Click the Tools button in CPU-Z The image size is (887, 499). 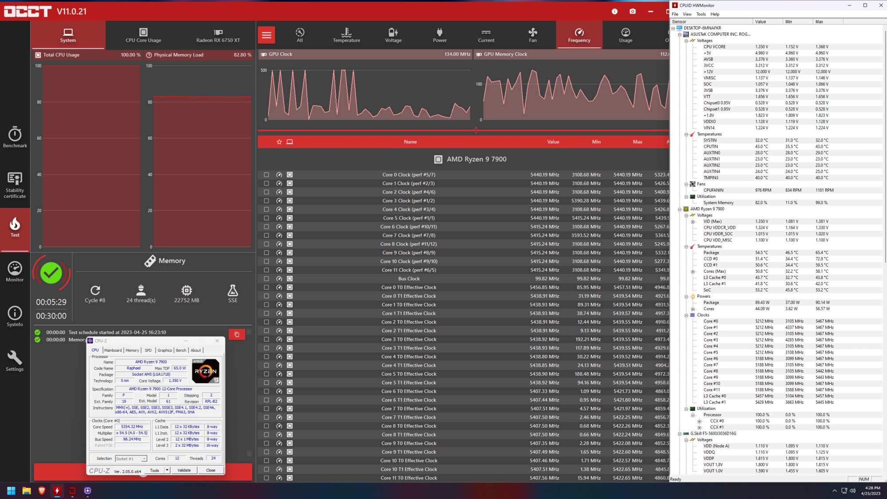click(x=154, y=470)
